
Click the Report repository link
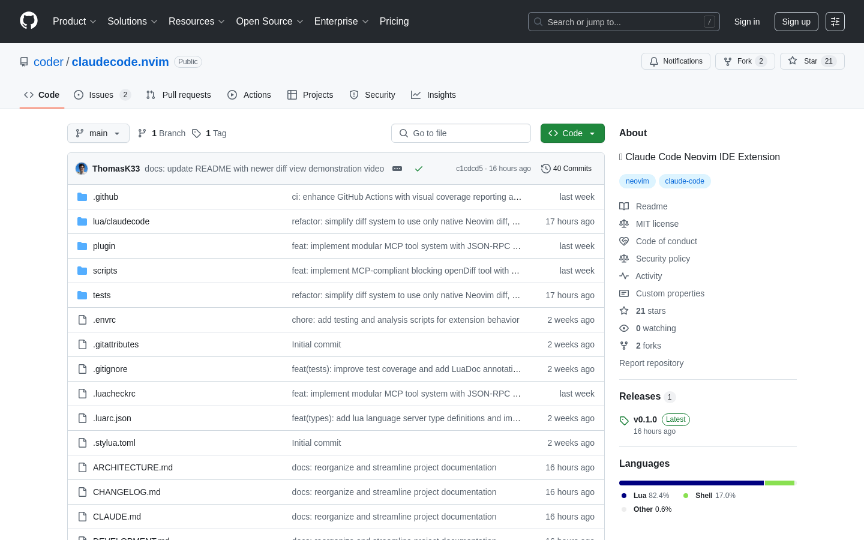pos(651,363)
